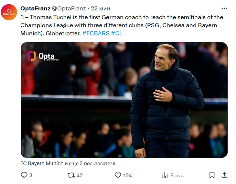Click the retweet arrows icon

point(71,175)
